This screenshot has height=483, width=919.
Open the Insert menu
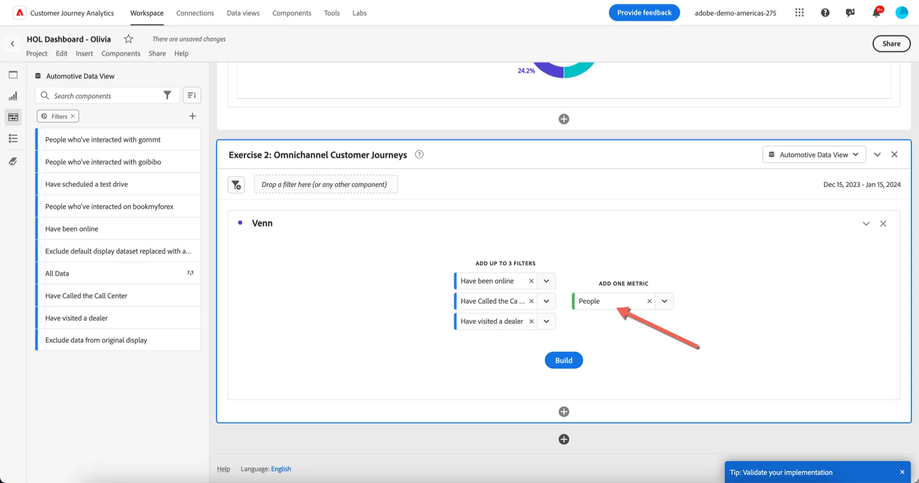(x=84, y=53)
